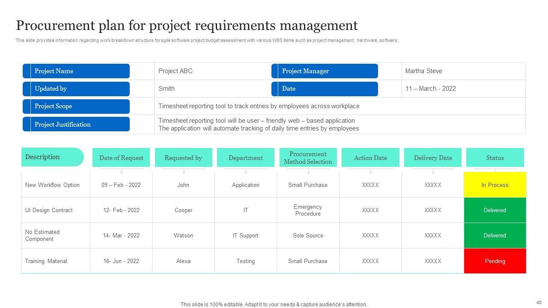Viewport: 548px width, 308px height.
Task: Select the Action Date cell for No Estimated Component
Action: tap(370, 235)
